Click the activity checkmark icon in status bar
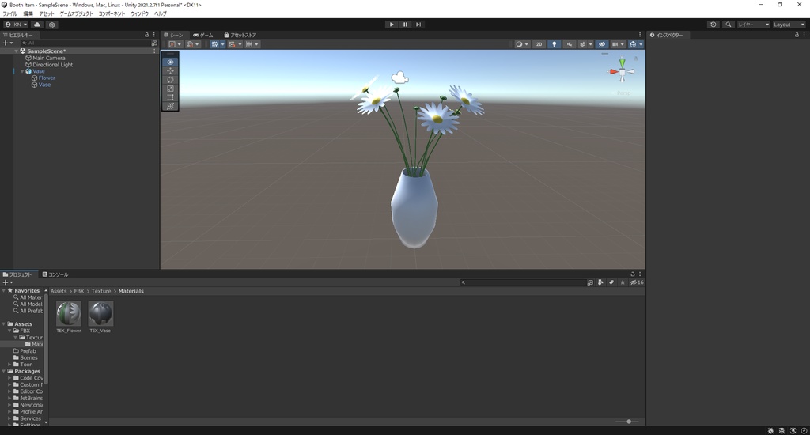This screenshot has height=435, width=810. 804,431
